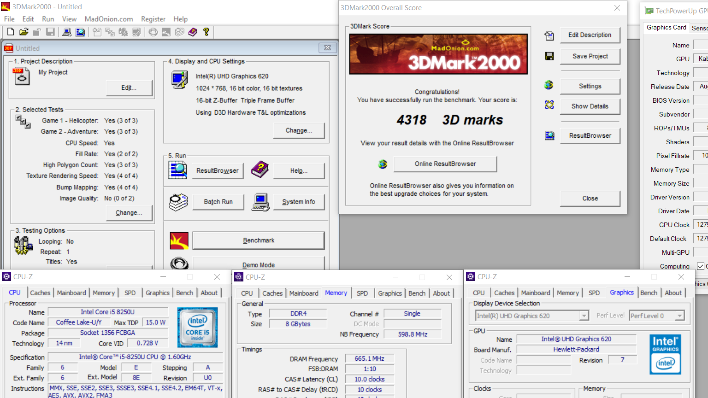Click the Display settings toolbar icon
The height and width of the screenshot is (398, 708).
coord(136,32)
